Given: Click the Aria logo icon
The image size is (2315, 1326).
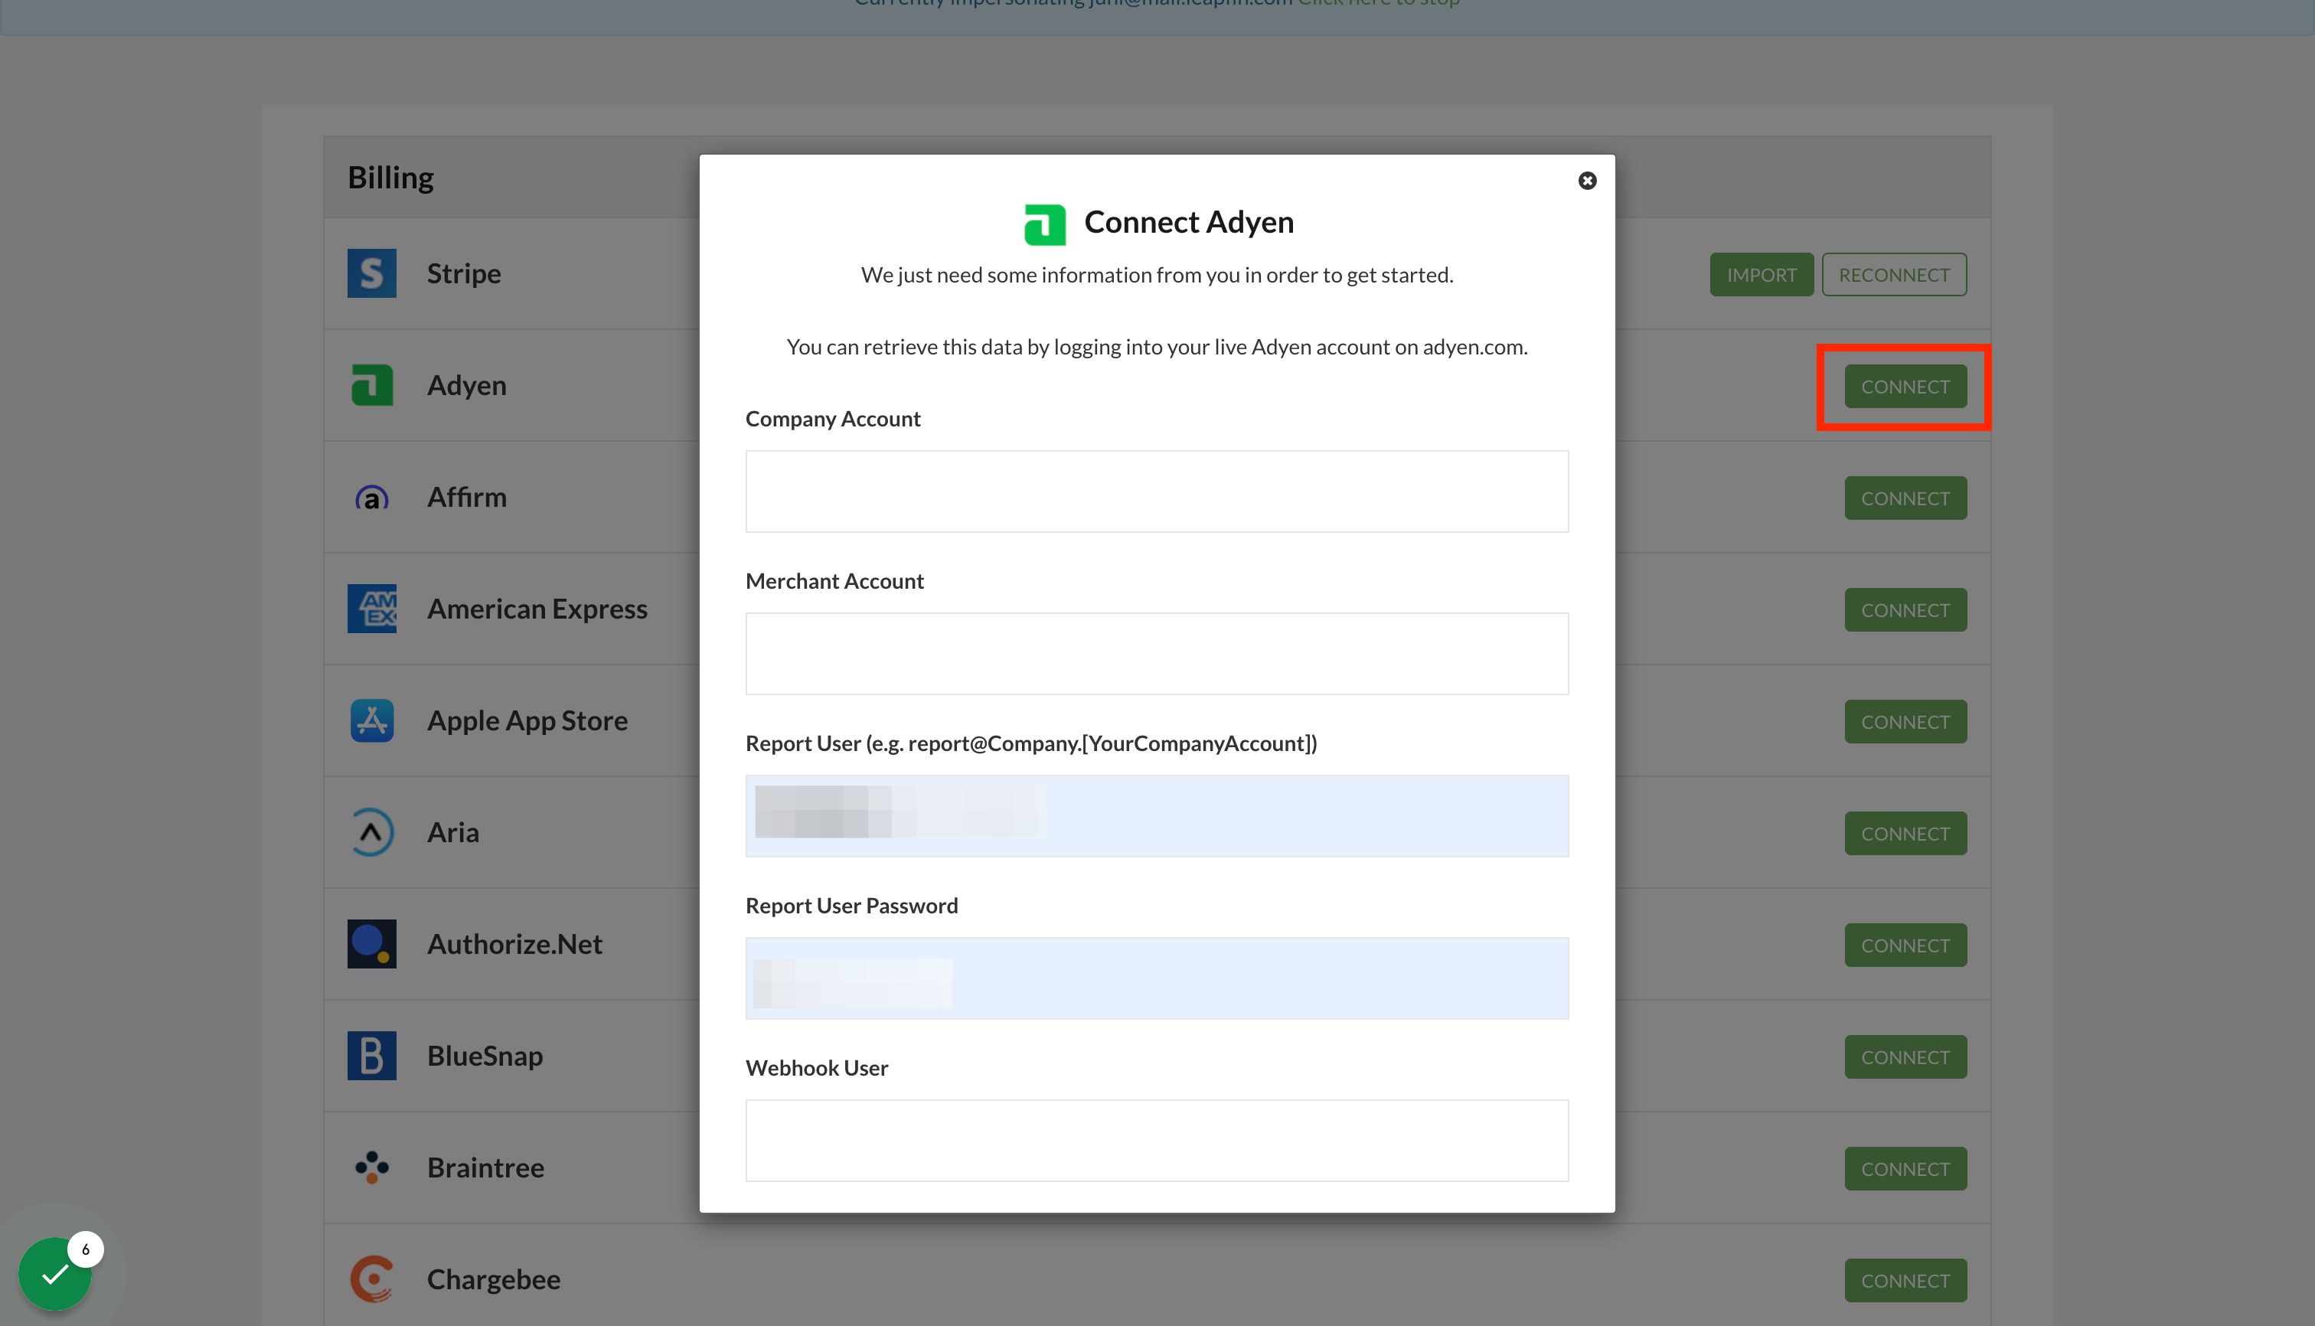Looking at the screenshot, I should coord(371,832).
